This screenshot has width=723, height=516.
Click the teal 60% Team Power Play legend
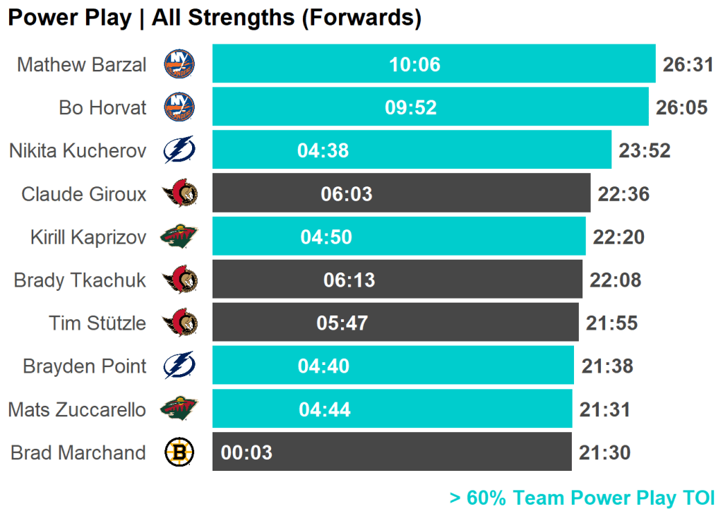pos(582,498)
